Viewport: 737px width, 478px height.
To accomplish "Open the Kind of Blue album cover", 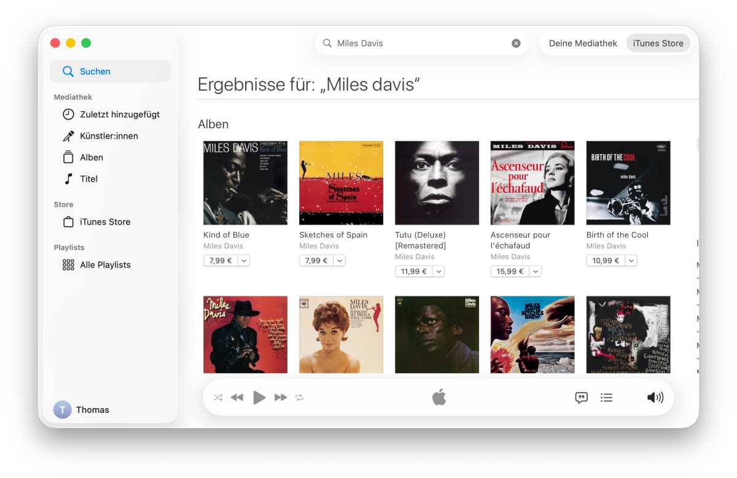I will coord(245,183).
